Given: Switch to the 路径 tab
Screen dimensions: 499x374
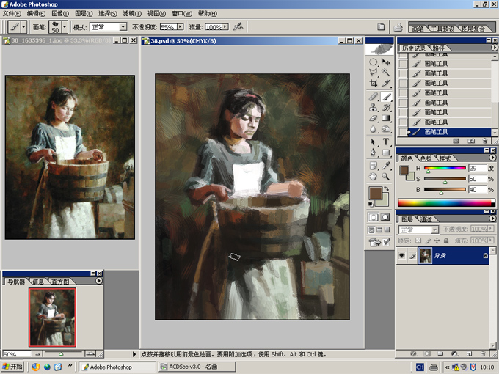Looking at the screenshot, I should coord(438,48).
